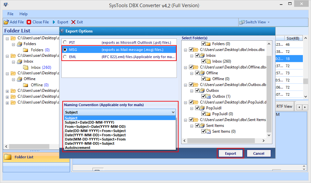311x183 pixels.
Task: Click the Close File red icon
Action: pyautogui.click(x=29, y=22)
